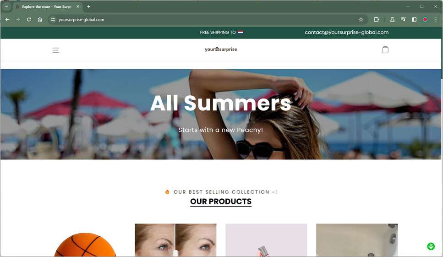Screen dimensions: 443x257
Task: Click the green chat widget icon
Action: coord(431,246)
